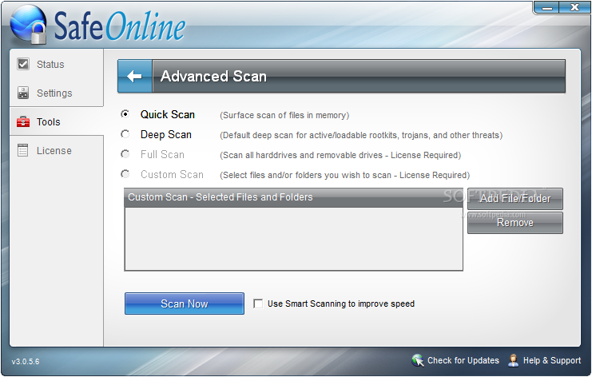Click inside the selected files and folders list
592x377 pixels.
294,239
